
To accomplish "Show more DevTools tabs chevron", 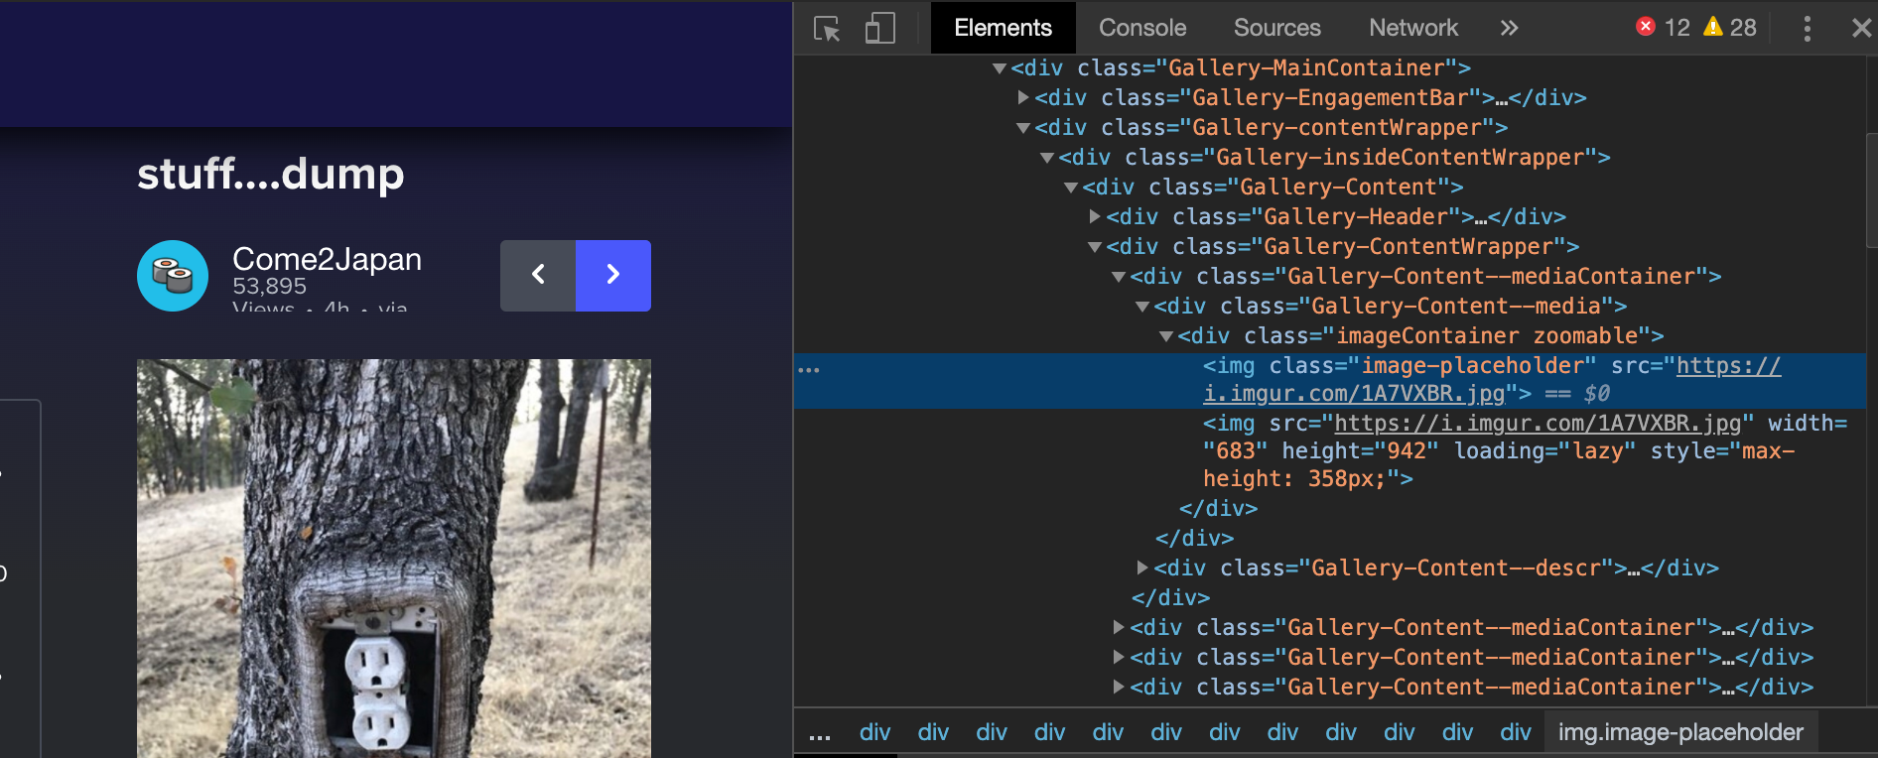I will pyautogui.click(x=1509, y=28).
